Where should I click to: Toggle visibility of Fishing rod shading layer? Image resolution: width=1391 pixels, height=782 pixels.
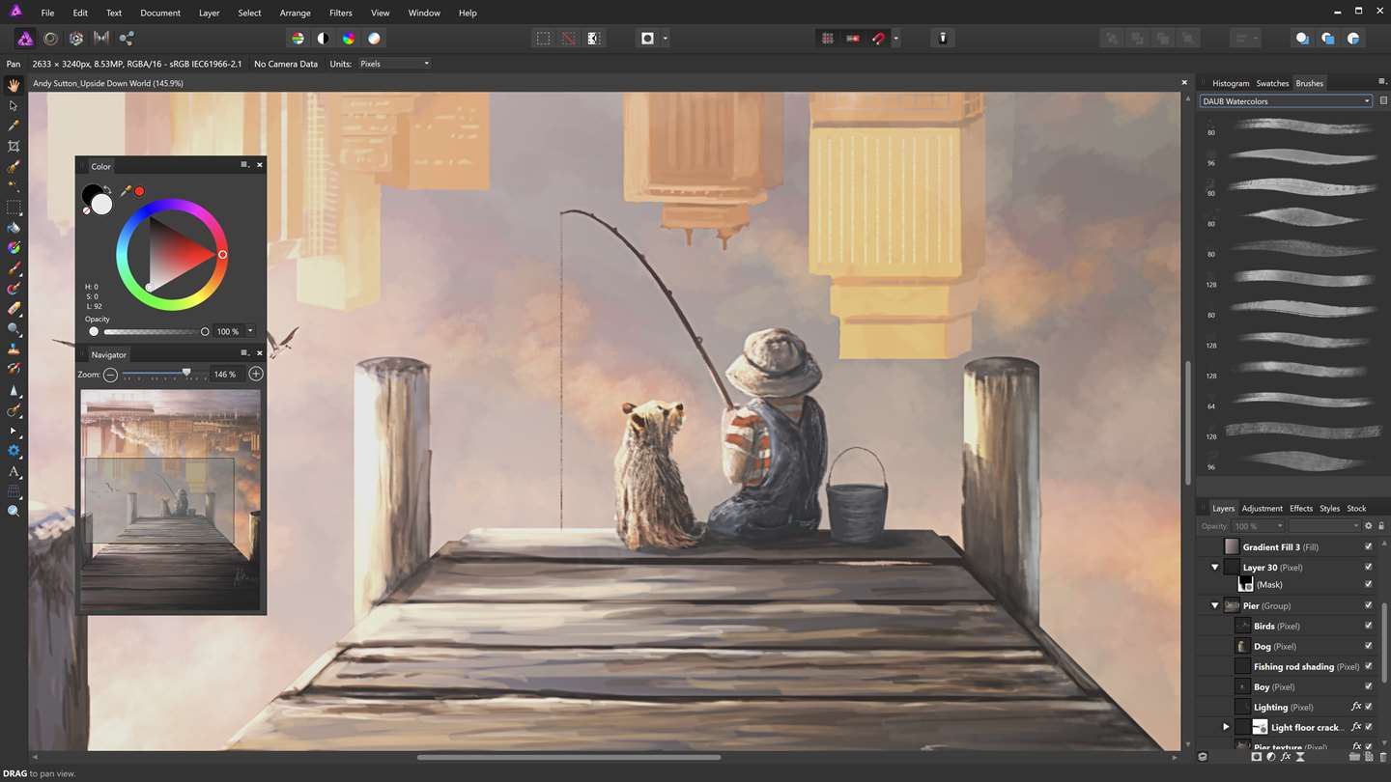click(1369, 666)
